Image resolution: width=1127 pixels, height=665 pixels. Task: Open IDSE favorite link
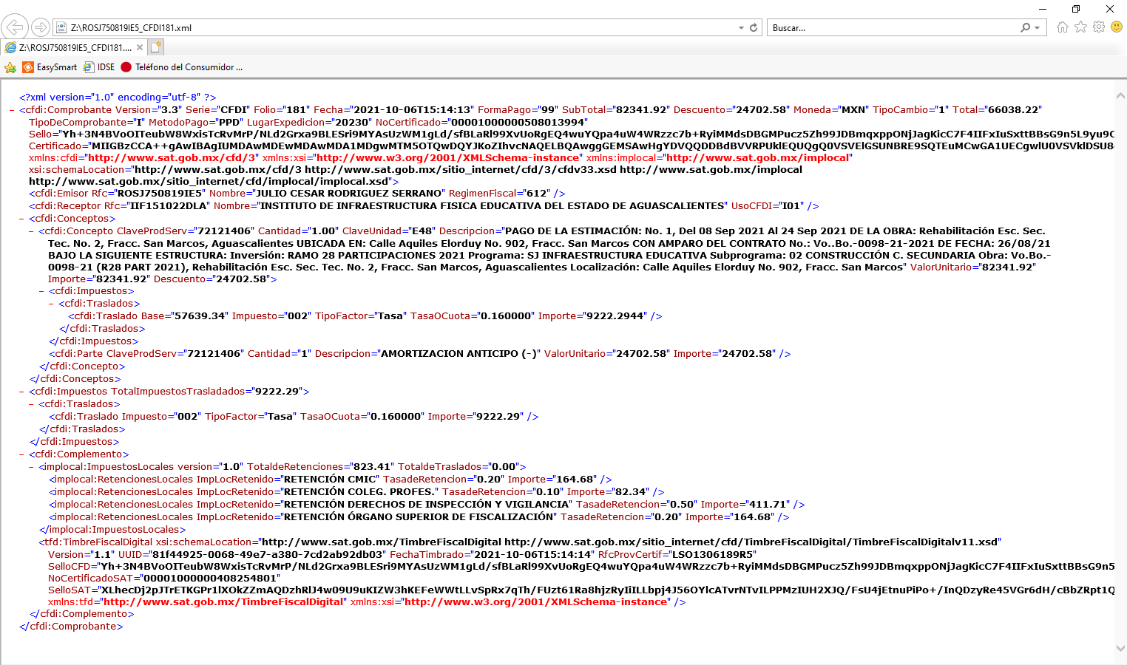click(99, 67)
